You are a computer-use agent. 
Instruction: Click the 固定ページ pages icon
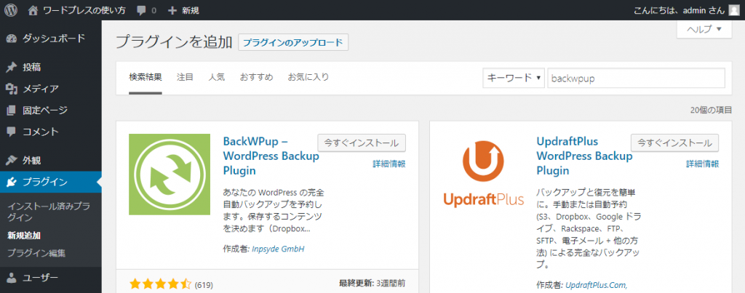pos(12,111)
